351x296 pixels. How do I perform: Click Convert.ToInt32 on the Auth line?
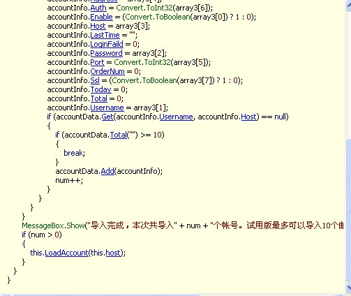144,8
